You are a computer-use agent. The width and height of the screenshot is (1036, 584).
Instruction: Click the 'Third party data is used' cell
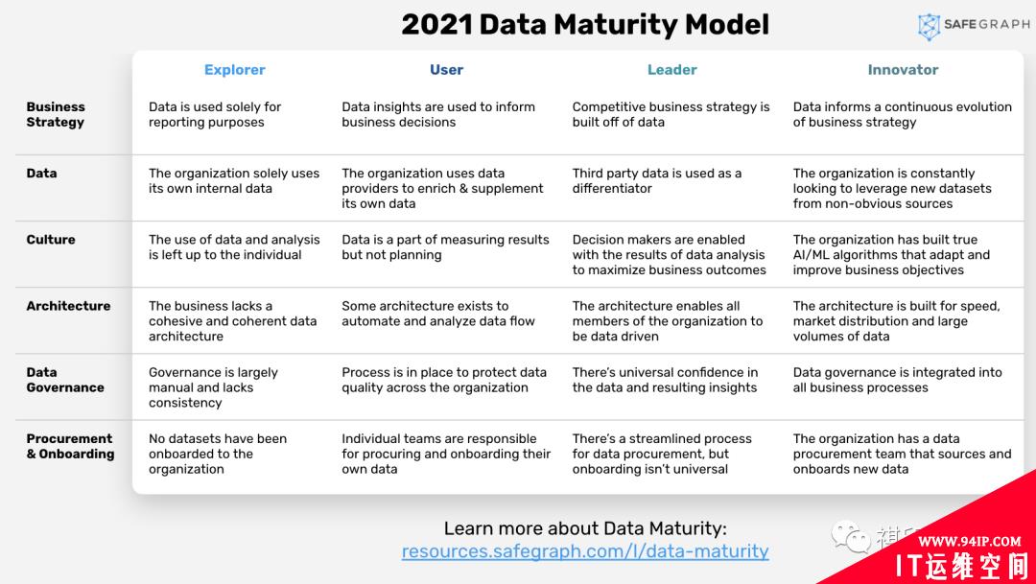657,181
